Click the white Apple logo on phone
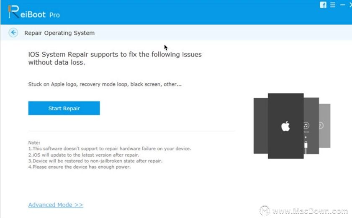The height and width of the screenshot is (218, 352). 285,126
